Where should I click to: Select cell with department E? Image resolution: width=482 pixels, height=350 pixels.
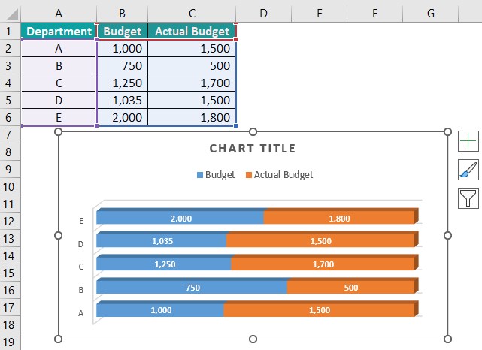click(x=59, y=117)
